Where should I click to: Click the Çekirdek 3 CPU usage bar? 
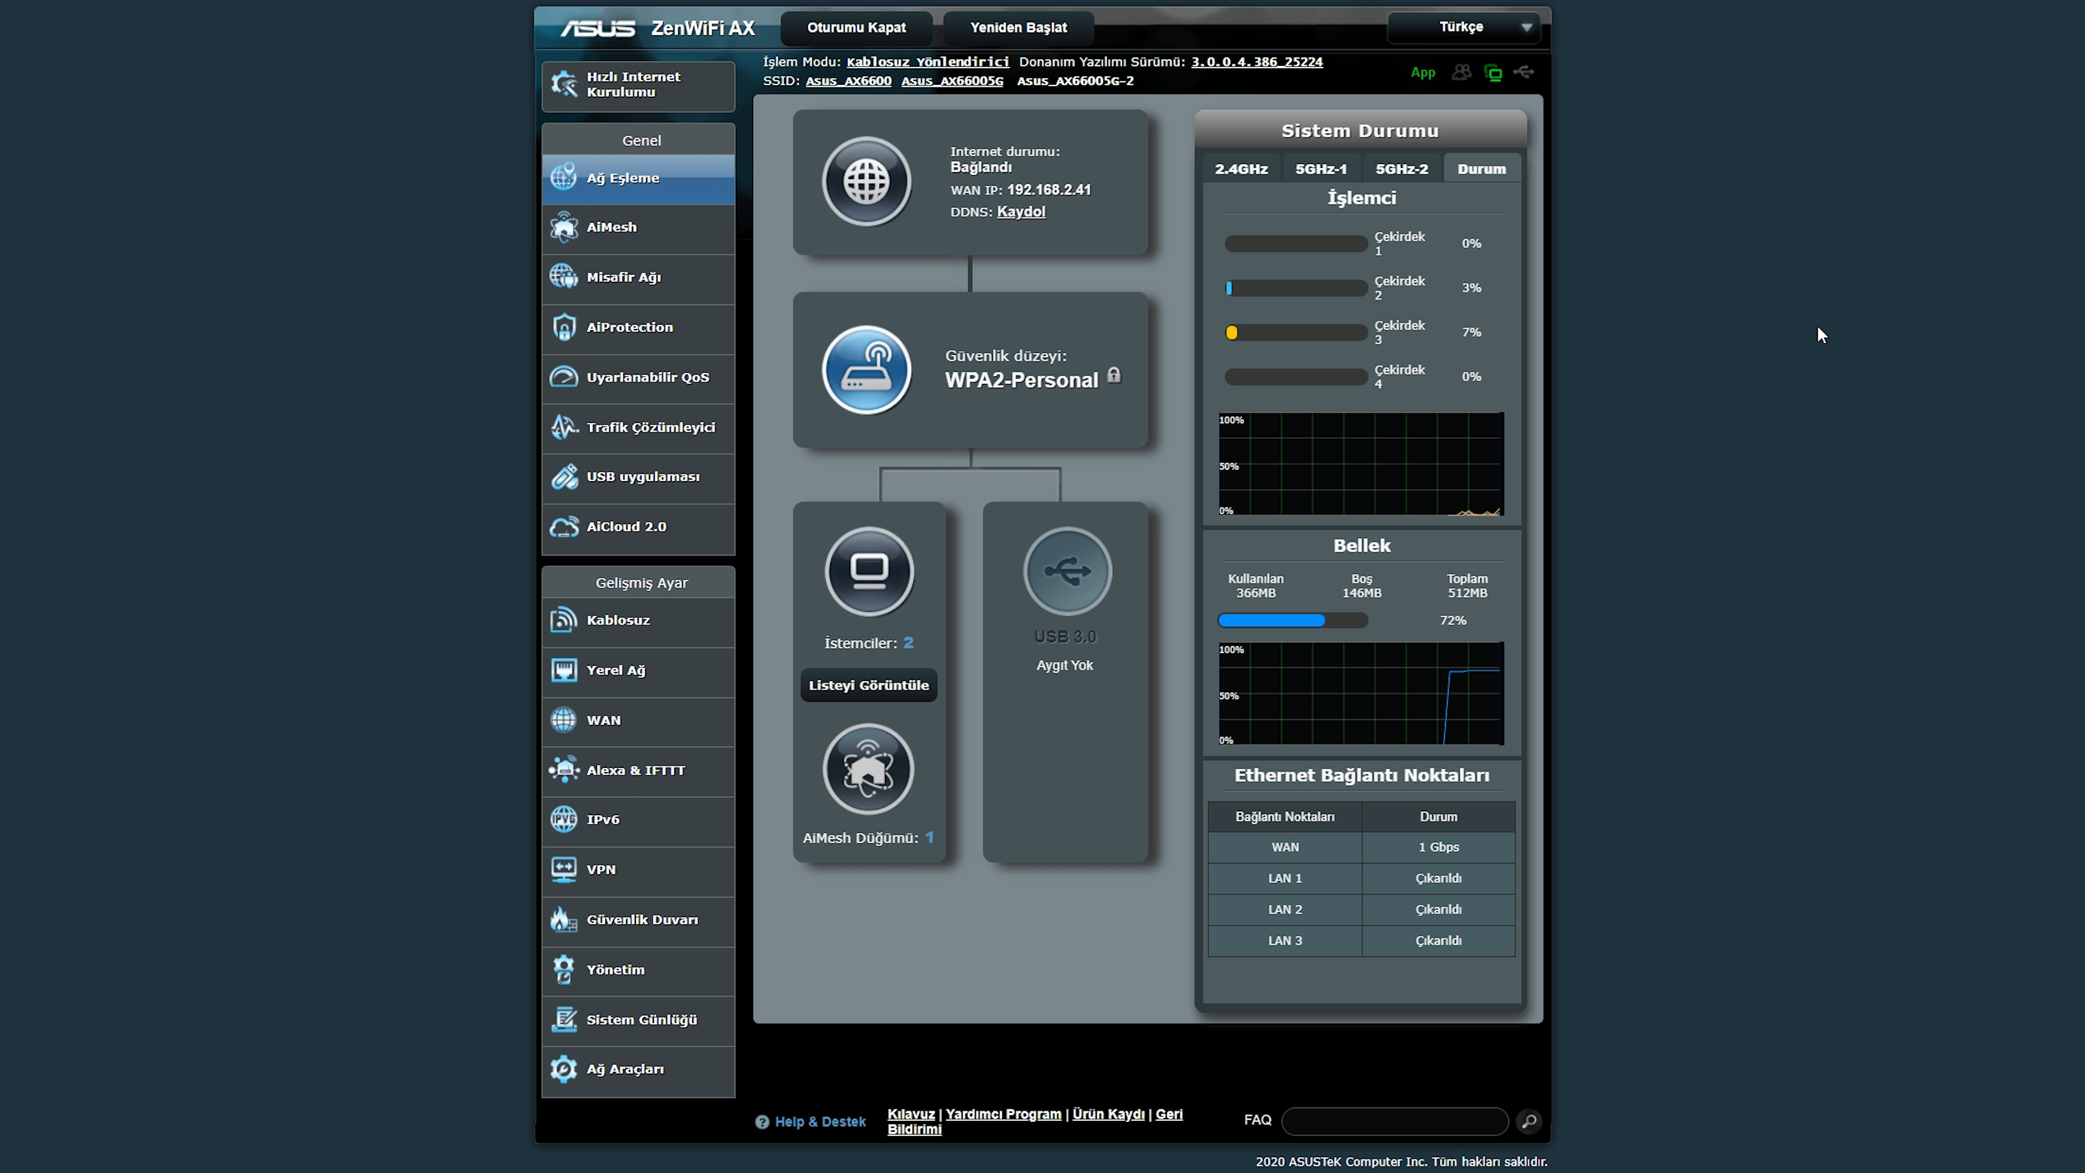[x=1295, y=333]
